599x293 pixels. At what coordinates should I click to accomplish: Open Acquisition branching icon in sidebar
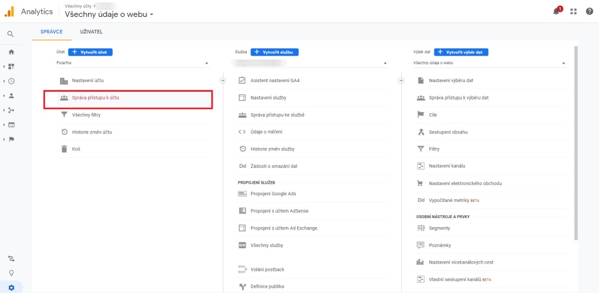[11, 110]
